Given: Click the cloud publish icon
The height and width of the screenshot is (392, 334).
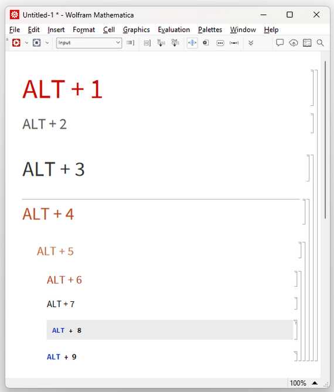Looking at the screenshot, I should (x=294, y=43).
